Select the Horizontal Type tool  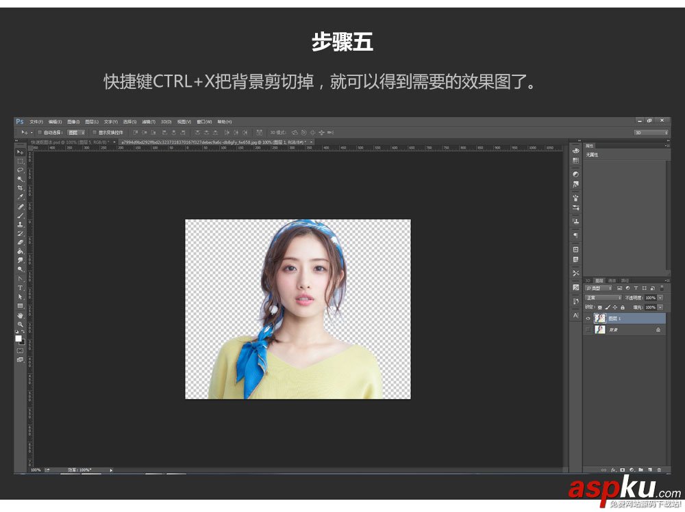click(x=20, y=287)
